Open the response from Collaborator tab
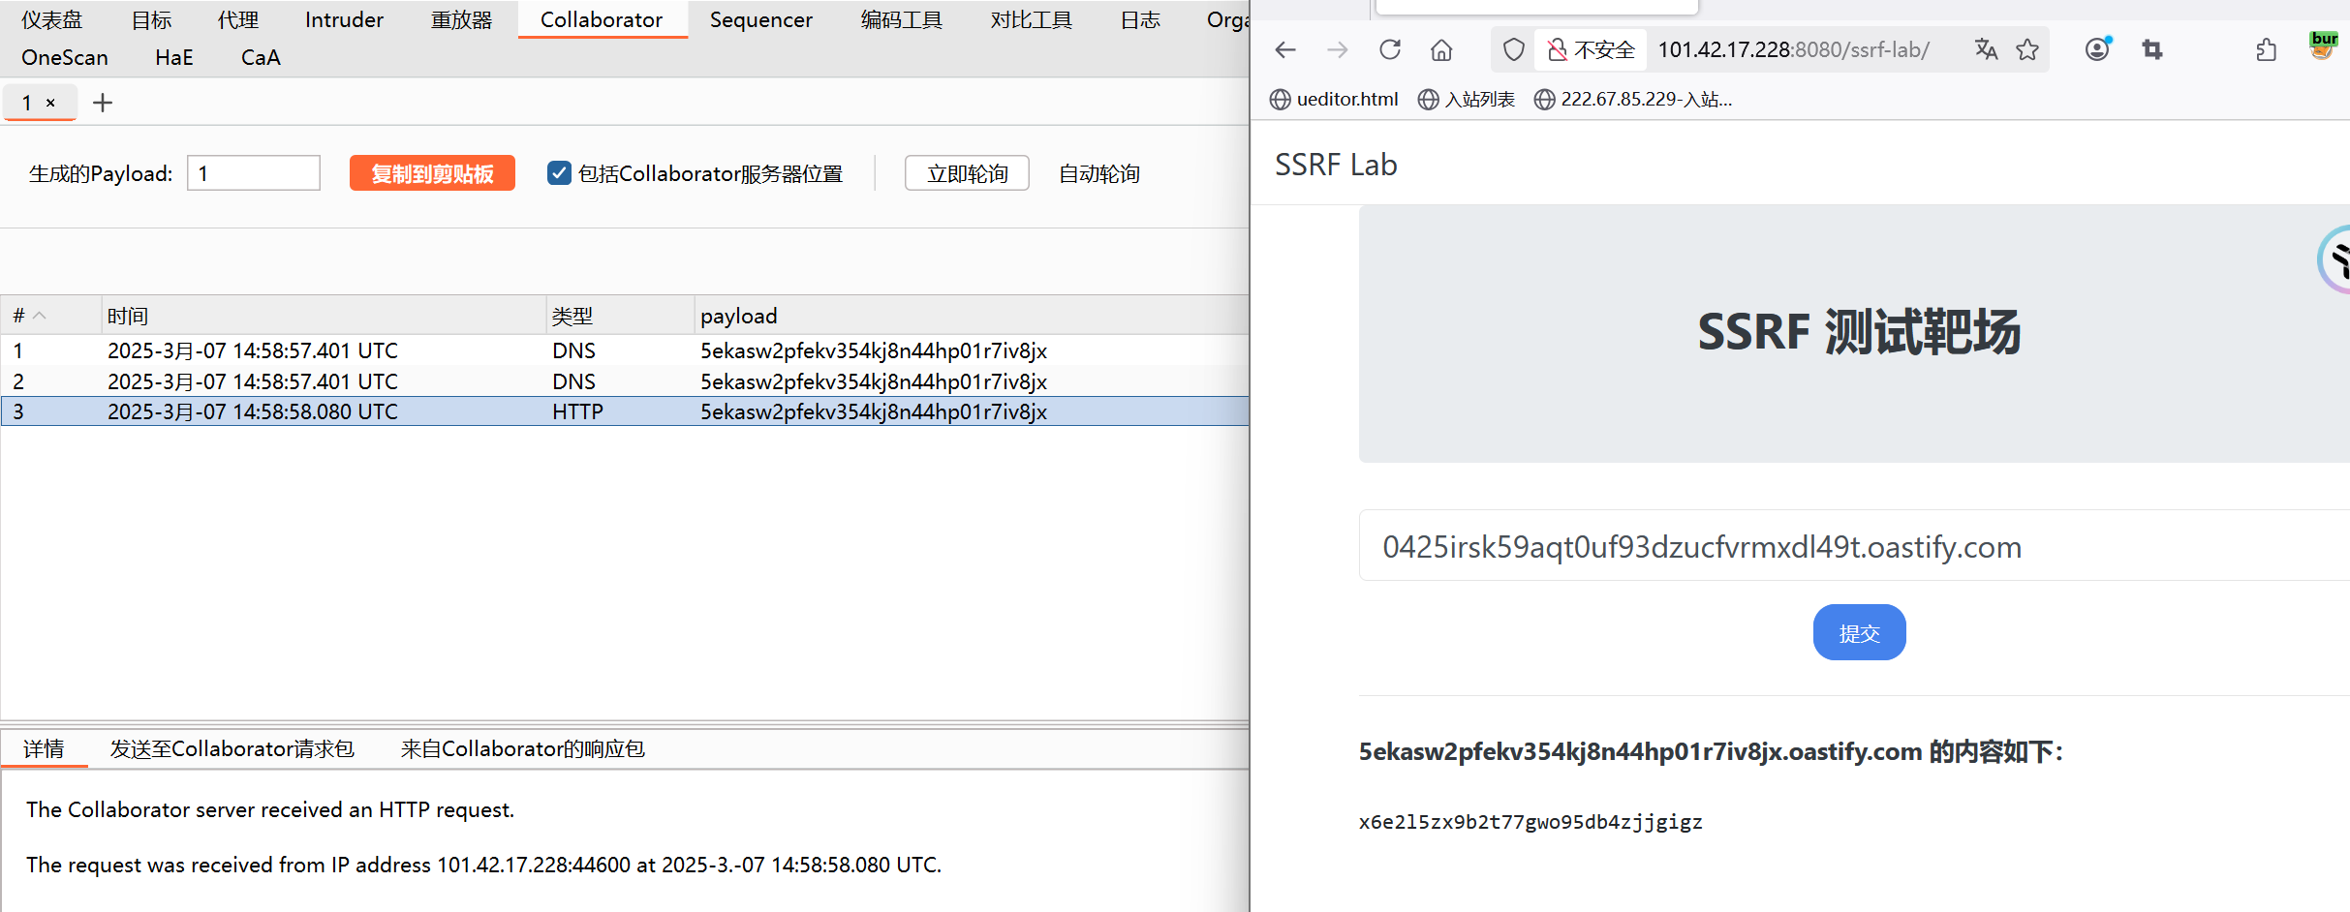2350x912 pixels. point(522,749)
